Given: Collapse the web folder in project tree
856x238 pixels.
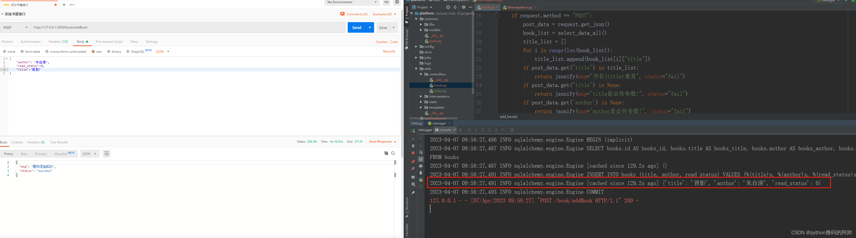Looking at the screenshot, I should (416, 69).
